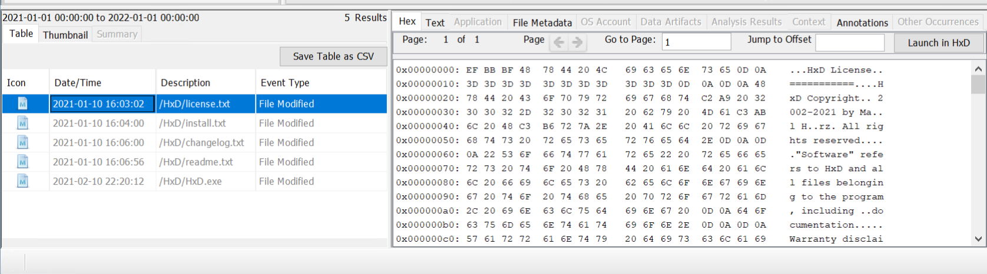Screen dimensions: 987x274
Task: Click the 'xD Copyright.. 2' ASCII text
Action: point(836,98)
